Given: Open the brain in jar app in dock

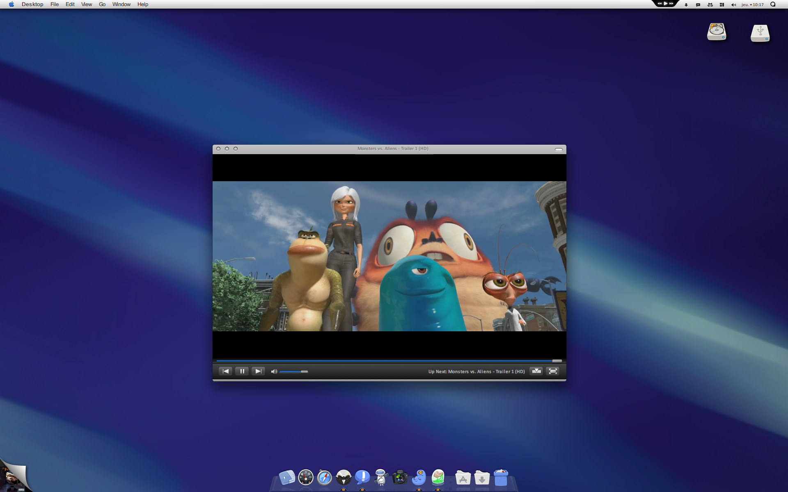Looking at the screenshot, I should pos(438,477).
